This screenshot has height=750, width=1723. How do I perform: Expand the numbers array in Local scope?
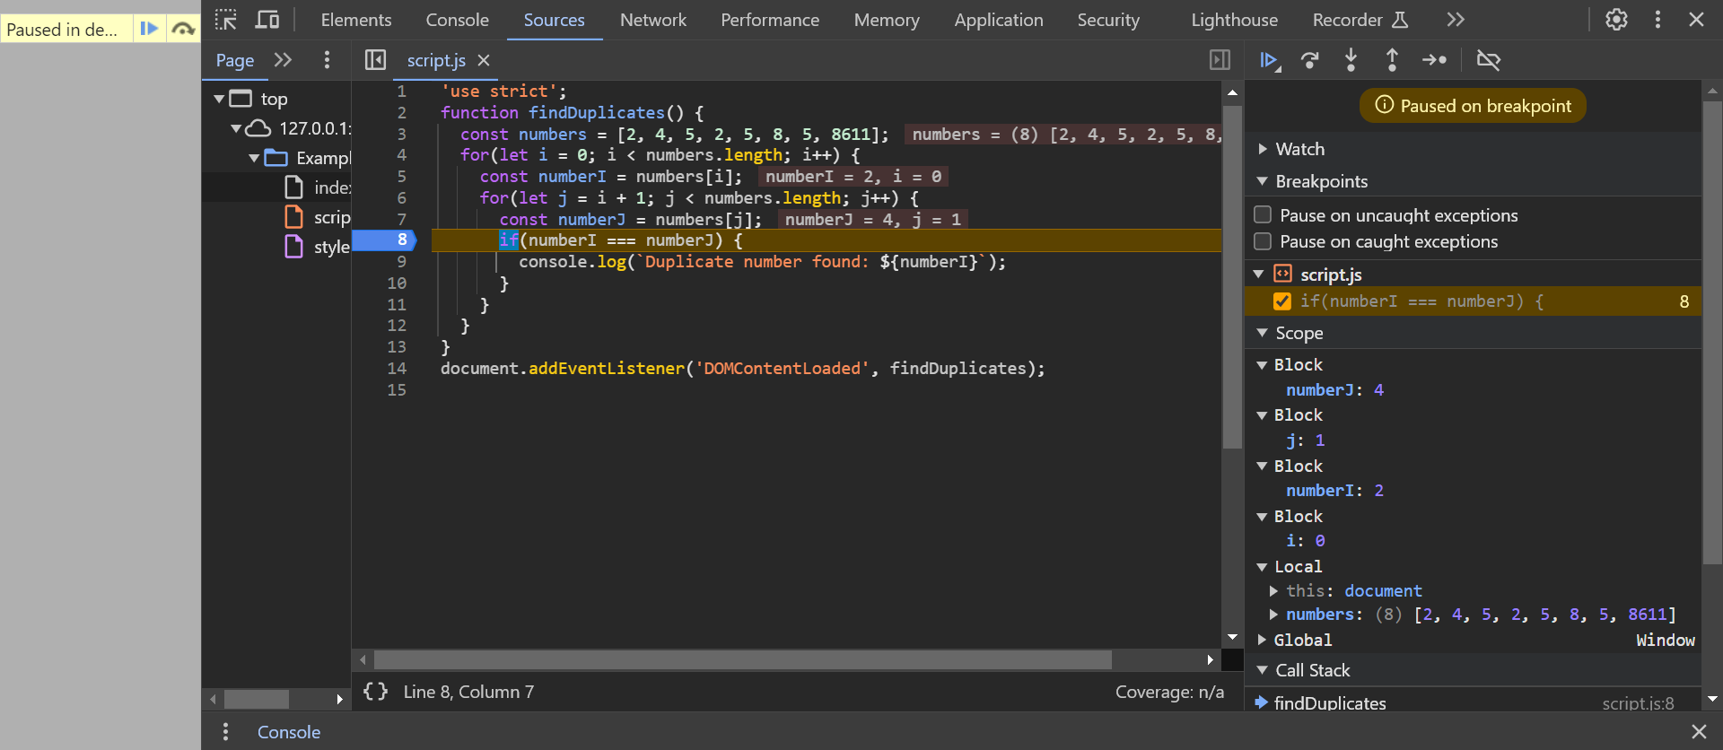(1273, 615)
